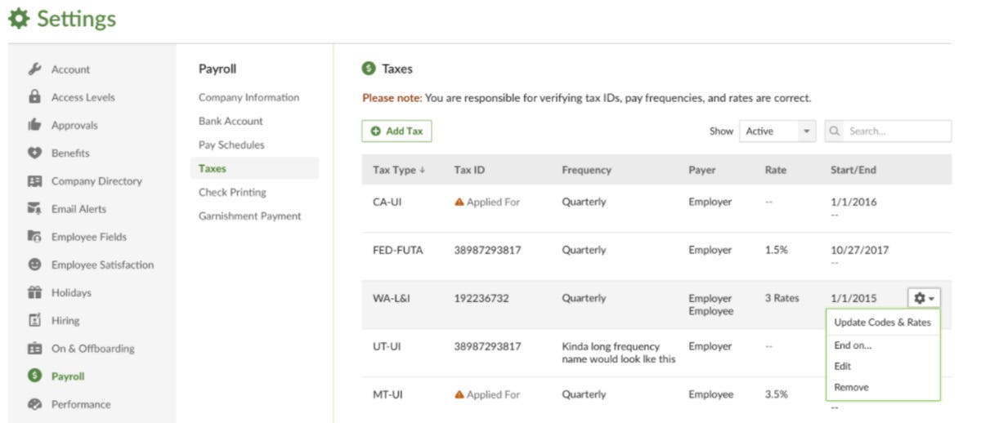Click the FED-FUTA tax type cell
Viewport: 981px width, 423px height.
[397, 251]
